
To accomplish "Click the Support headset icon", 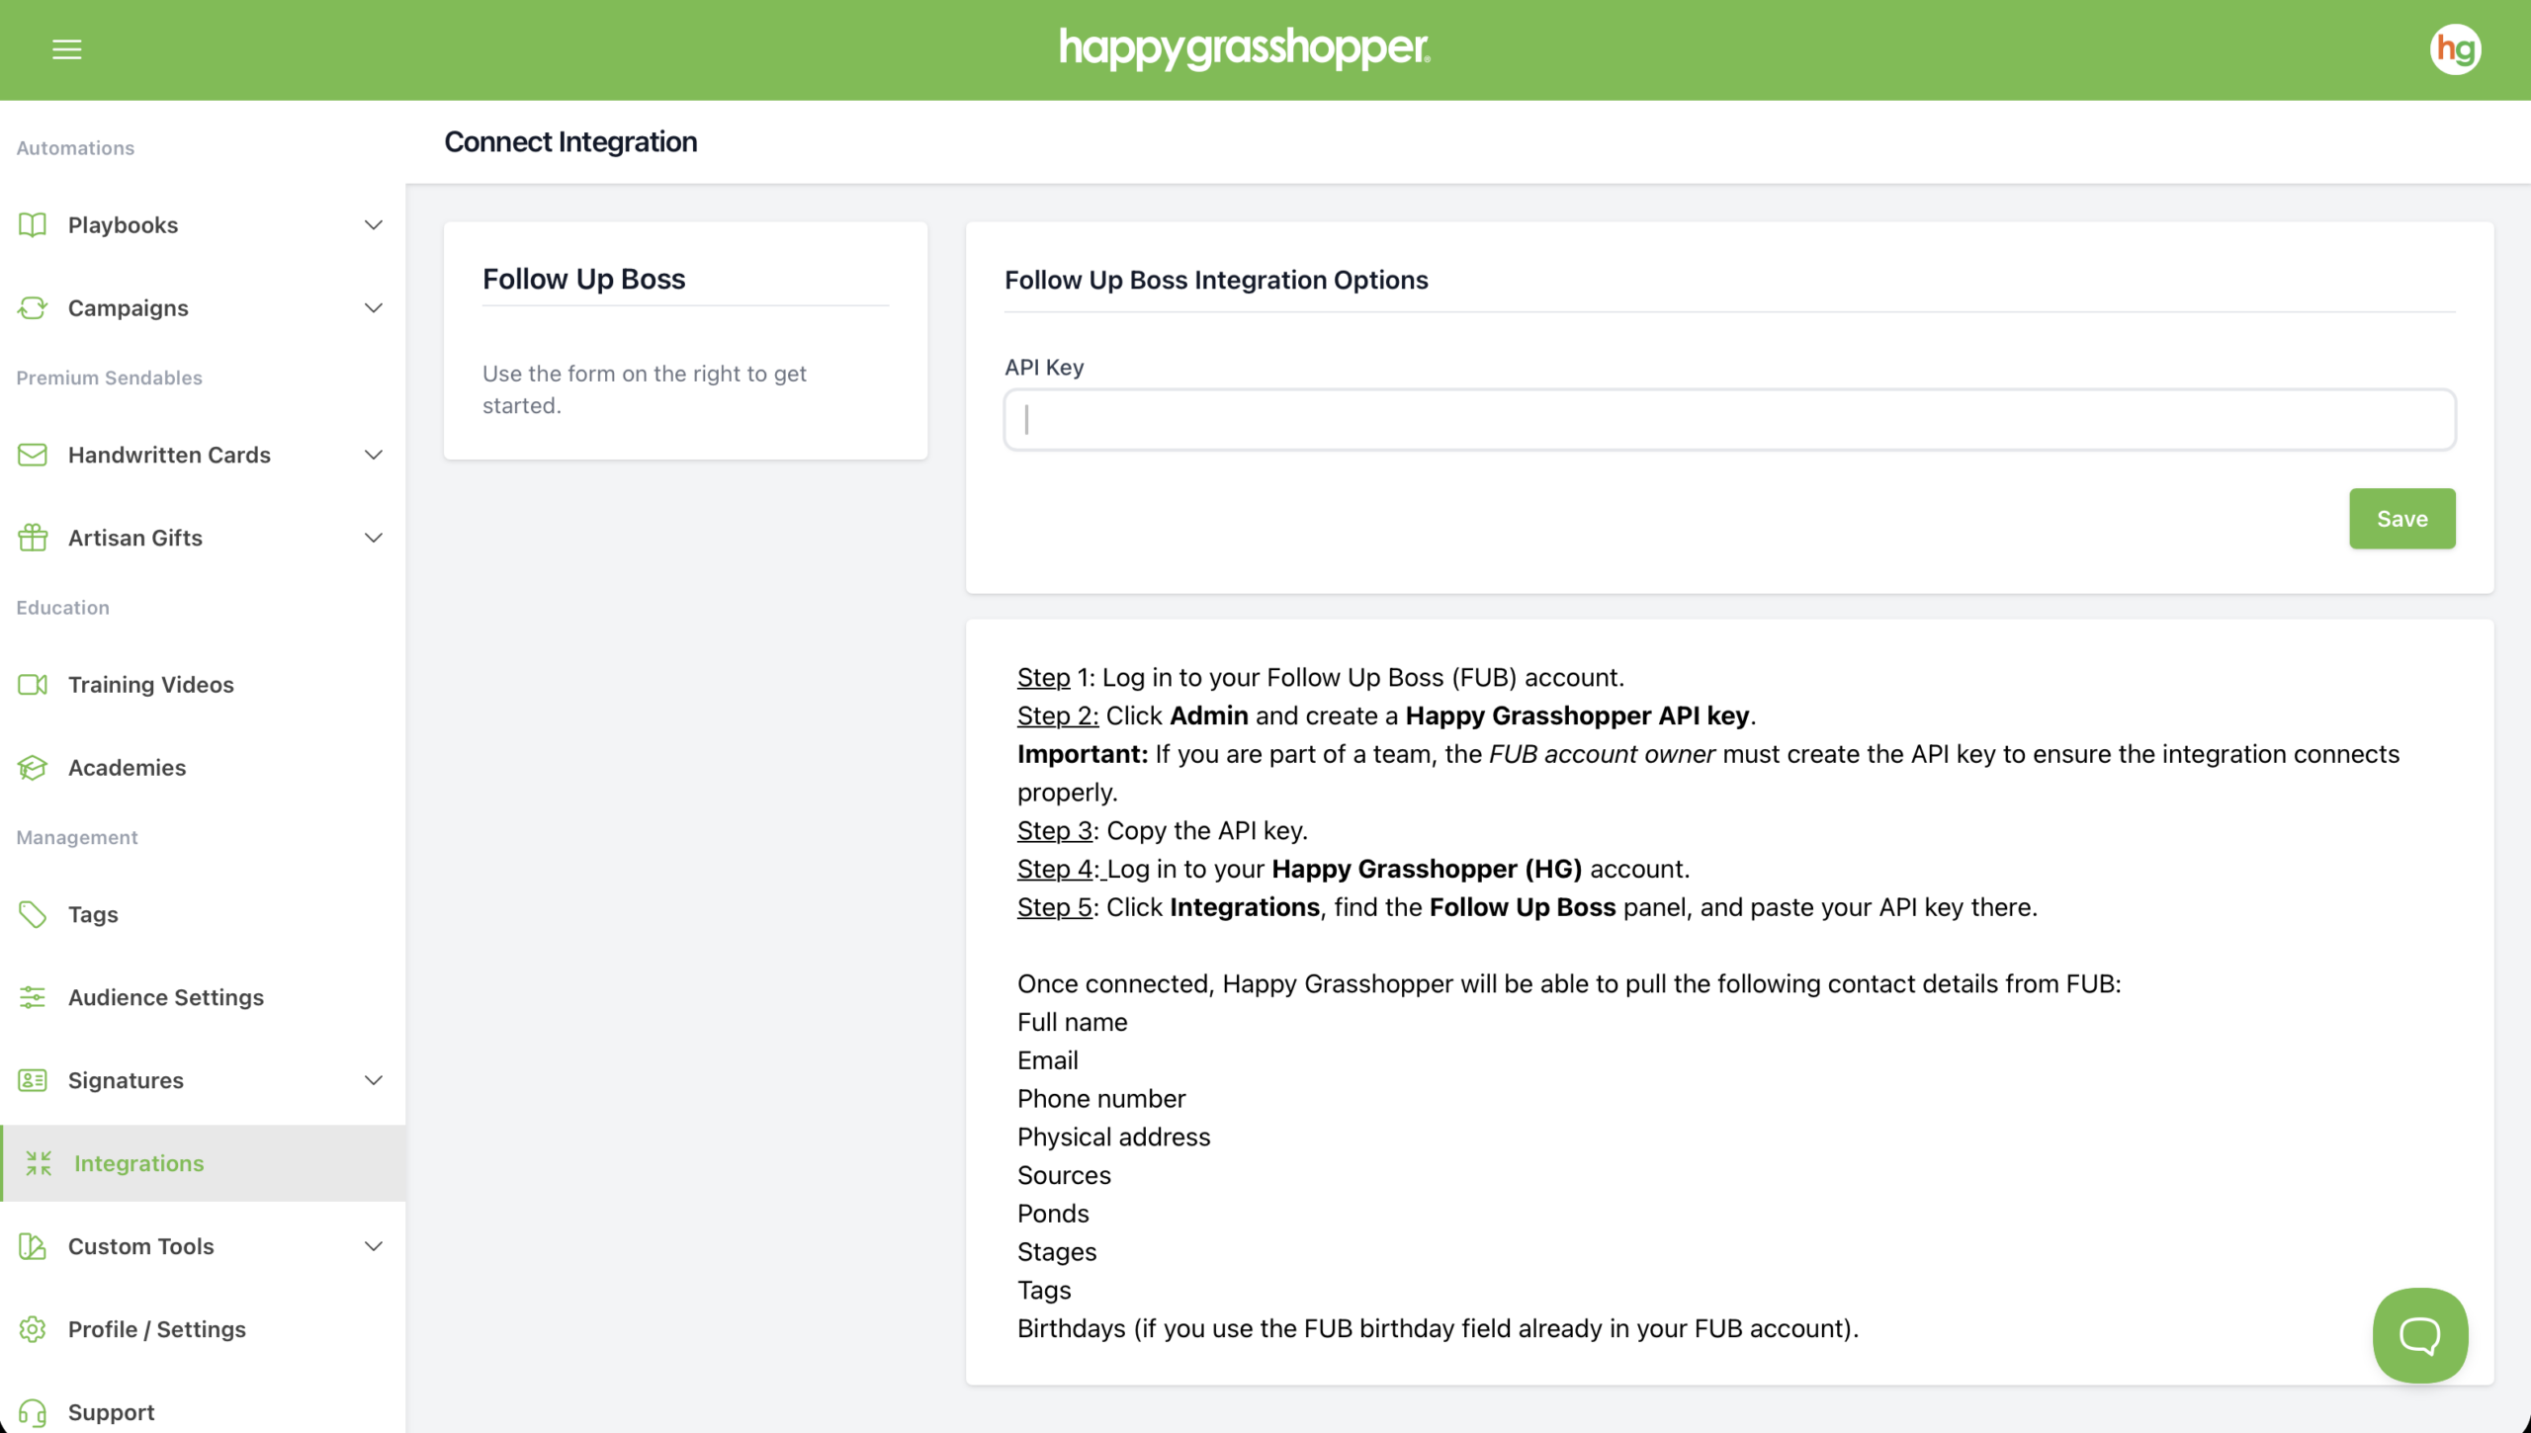I will click(33, 1412).
